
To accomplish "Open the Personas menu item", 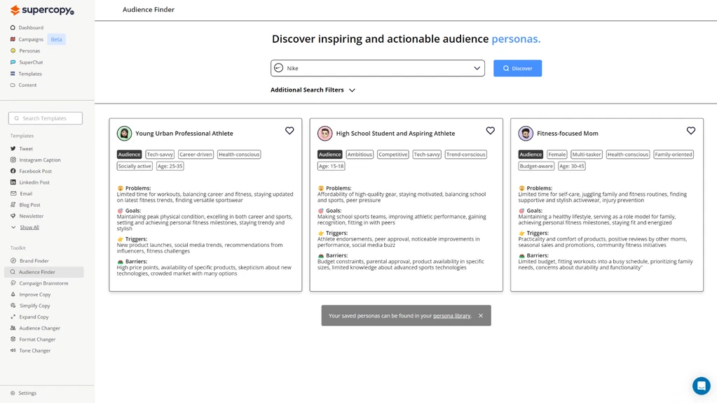I will (29, 51).
